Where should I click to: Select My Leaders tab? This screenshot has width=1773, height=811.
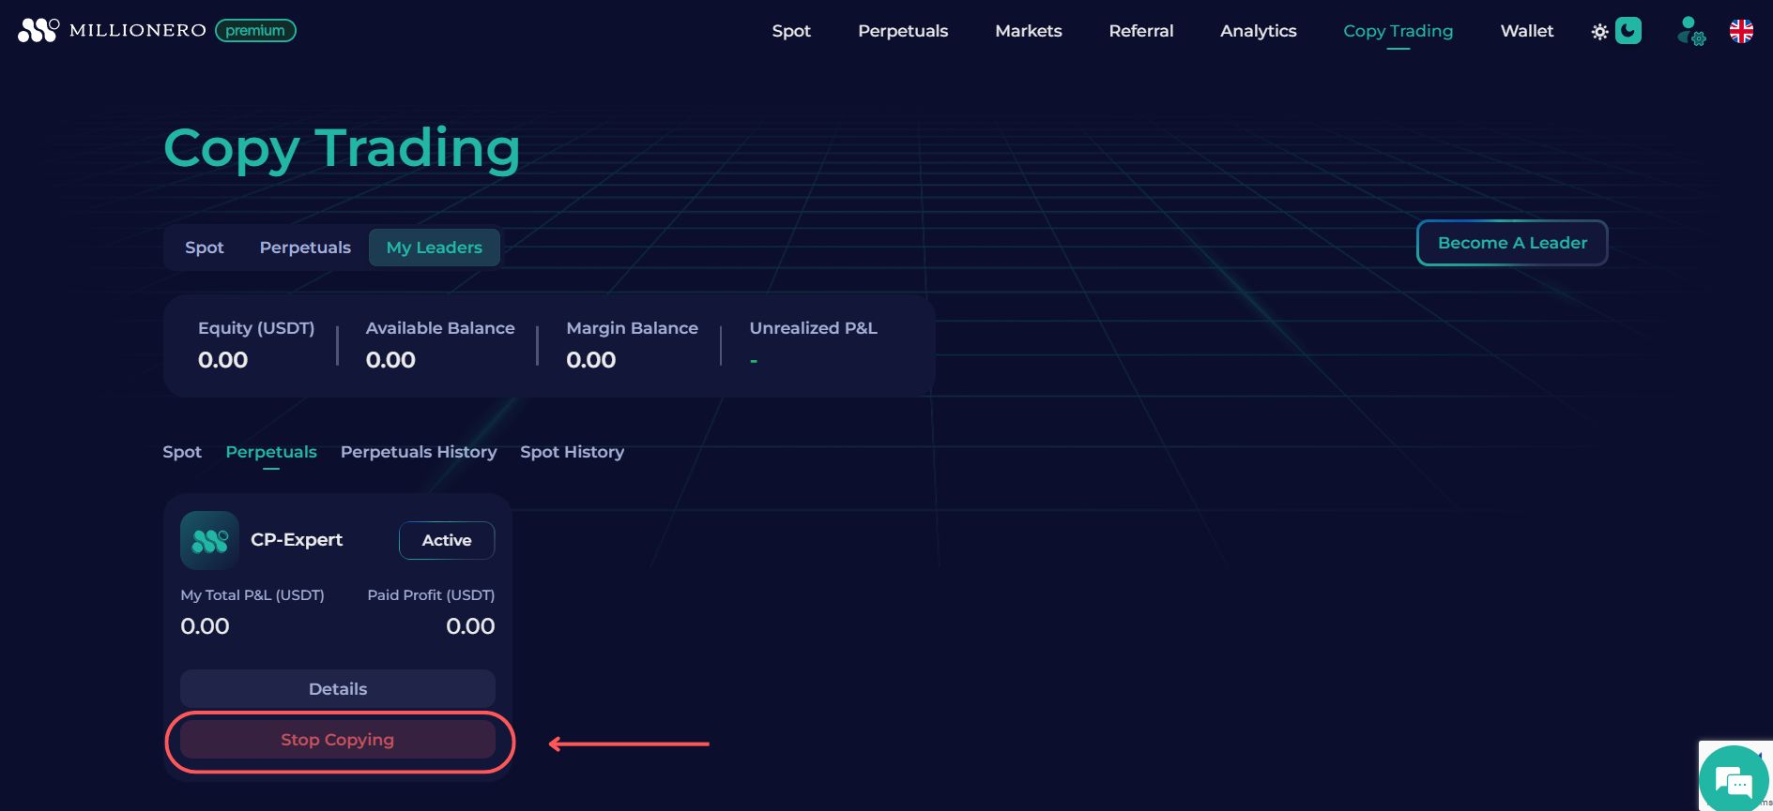434,248
